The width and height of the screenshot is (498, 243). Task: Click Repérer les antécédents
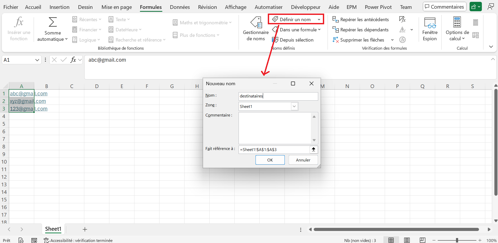click(x=360, y=20)
